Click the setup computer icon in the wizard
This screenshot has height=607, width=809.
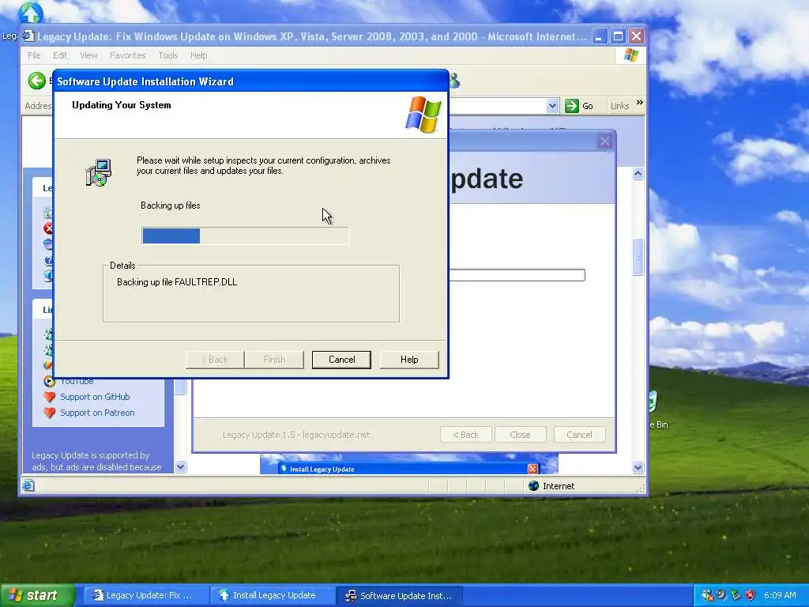click(x=98, y=173)
